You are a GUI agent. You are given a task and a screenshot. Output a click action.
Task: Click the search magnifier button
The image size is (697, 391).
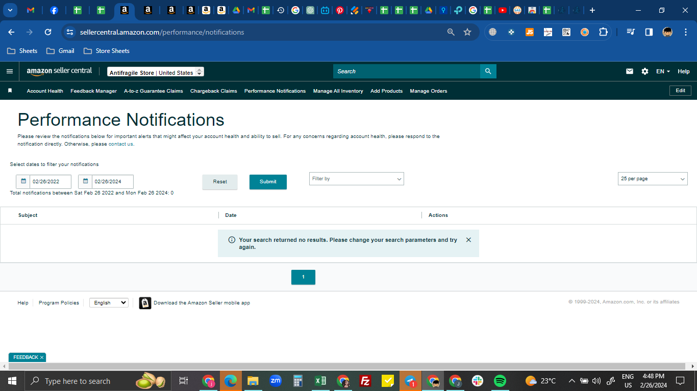click(x=488, y=71)
